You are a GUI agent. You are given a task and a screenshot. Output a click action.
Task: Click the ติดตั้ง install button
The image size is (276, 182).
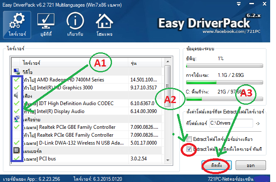pos(216,165)
